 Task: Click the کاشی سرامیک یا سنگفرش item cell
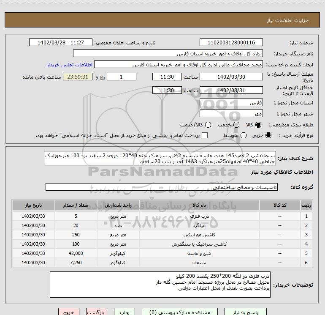(199, 244)
